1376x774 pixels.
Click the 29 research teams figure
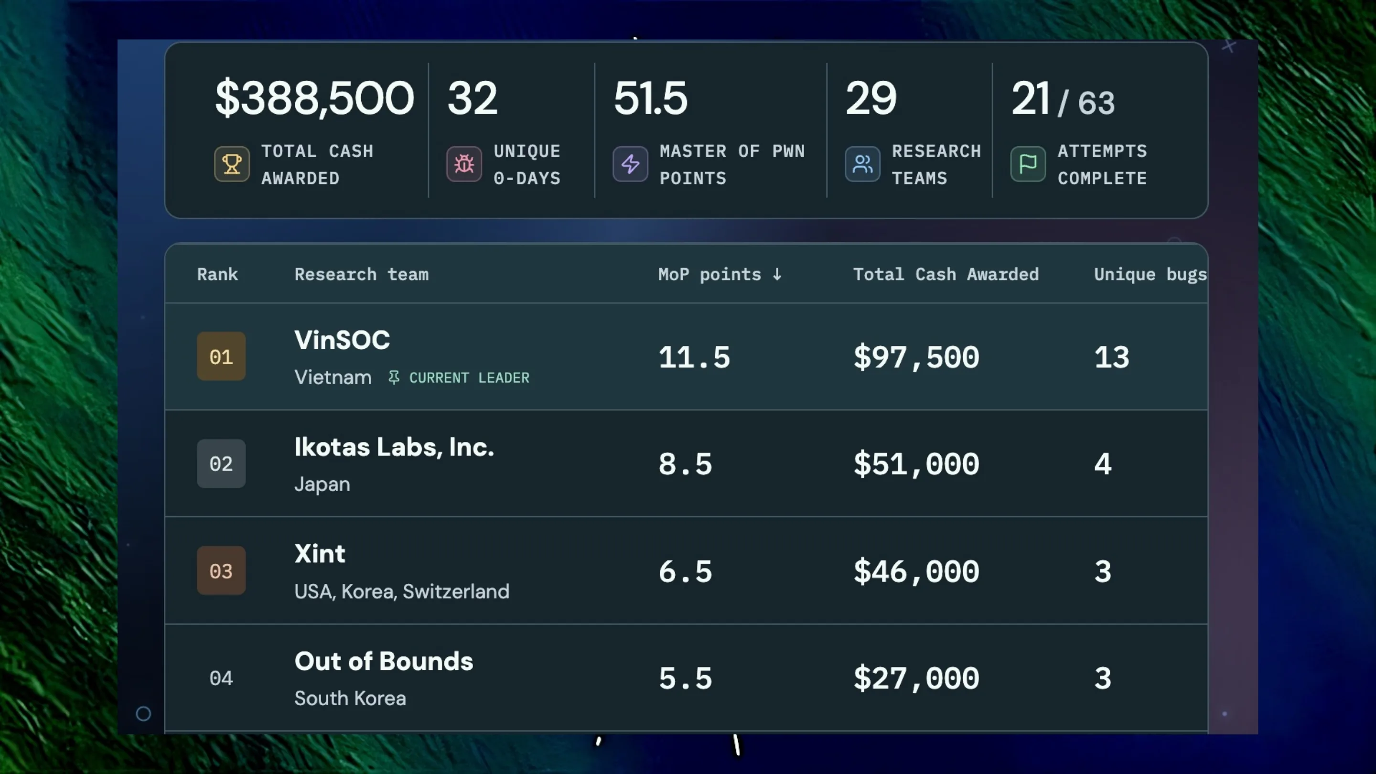[871, 98]
